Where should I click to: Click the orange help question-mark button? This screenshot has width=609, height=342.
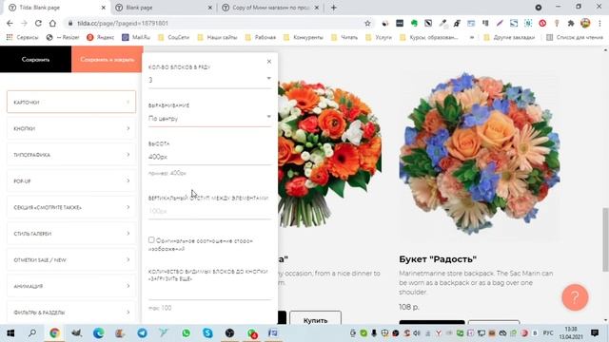click(x=575, y=297)
